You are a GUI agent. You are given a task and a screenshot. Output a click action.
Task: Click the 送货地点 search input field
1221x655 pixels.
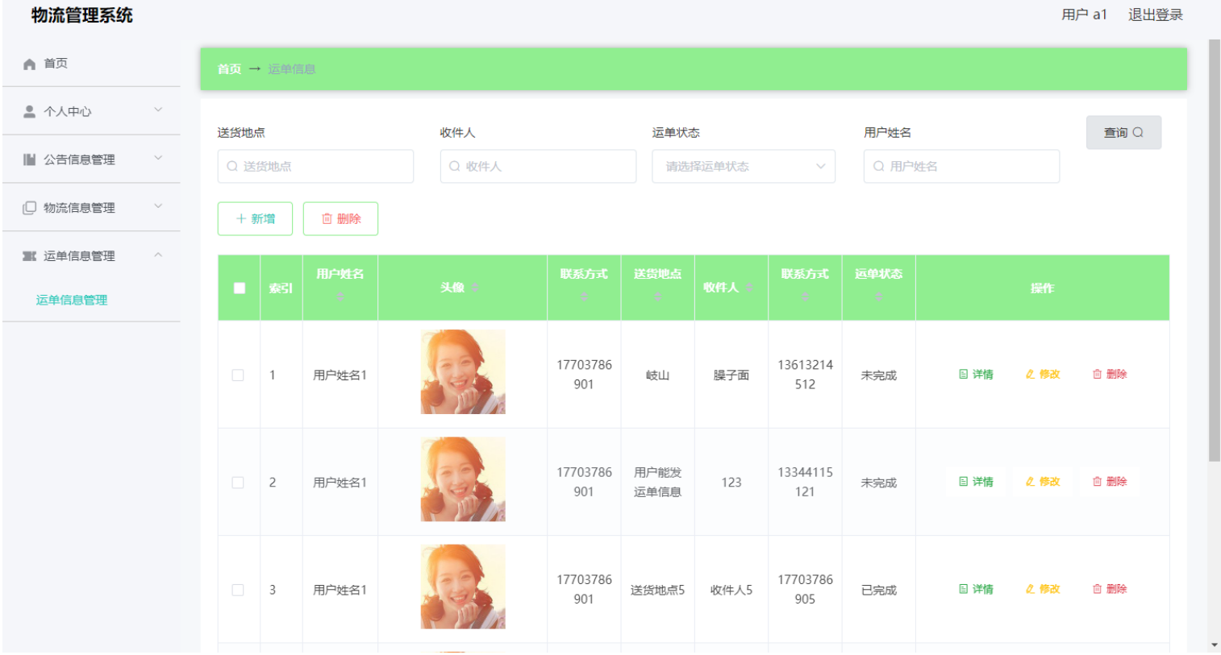(x=315, y=167)
